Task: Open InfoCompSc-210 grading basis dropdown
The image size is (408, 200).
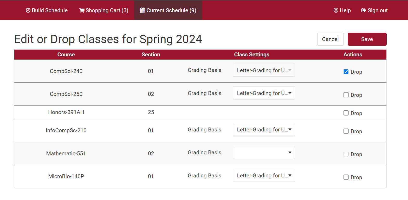Action: click(x=264, y=129)
